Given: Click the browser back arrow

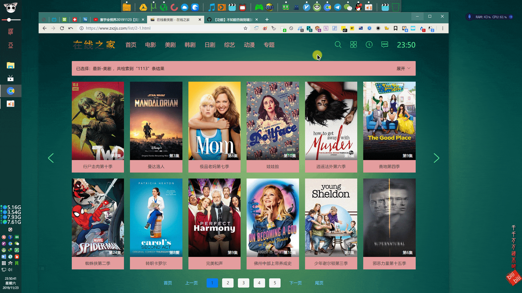Looking at the screenshot, I should pos(45,28).
